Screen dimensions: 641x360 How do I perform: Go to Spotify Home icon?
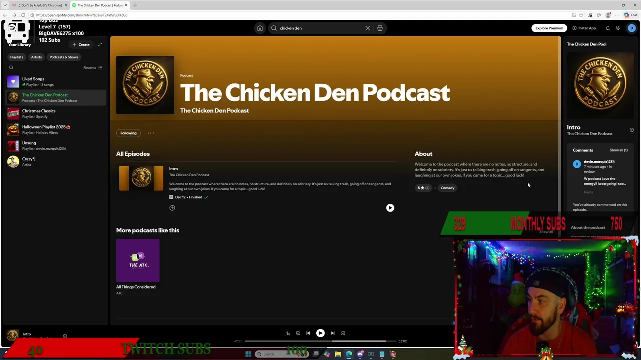click(260, 28)
